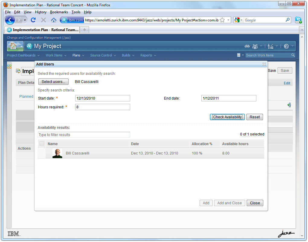Click the Close button in dialog

[255, 203]
